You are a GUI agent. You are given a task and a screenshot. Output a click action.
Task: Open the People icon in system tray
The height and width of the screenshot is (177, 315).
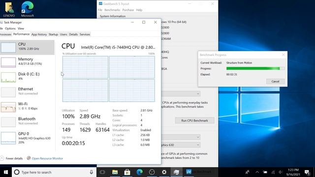click(247, 172)
